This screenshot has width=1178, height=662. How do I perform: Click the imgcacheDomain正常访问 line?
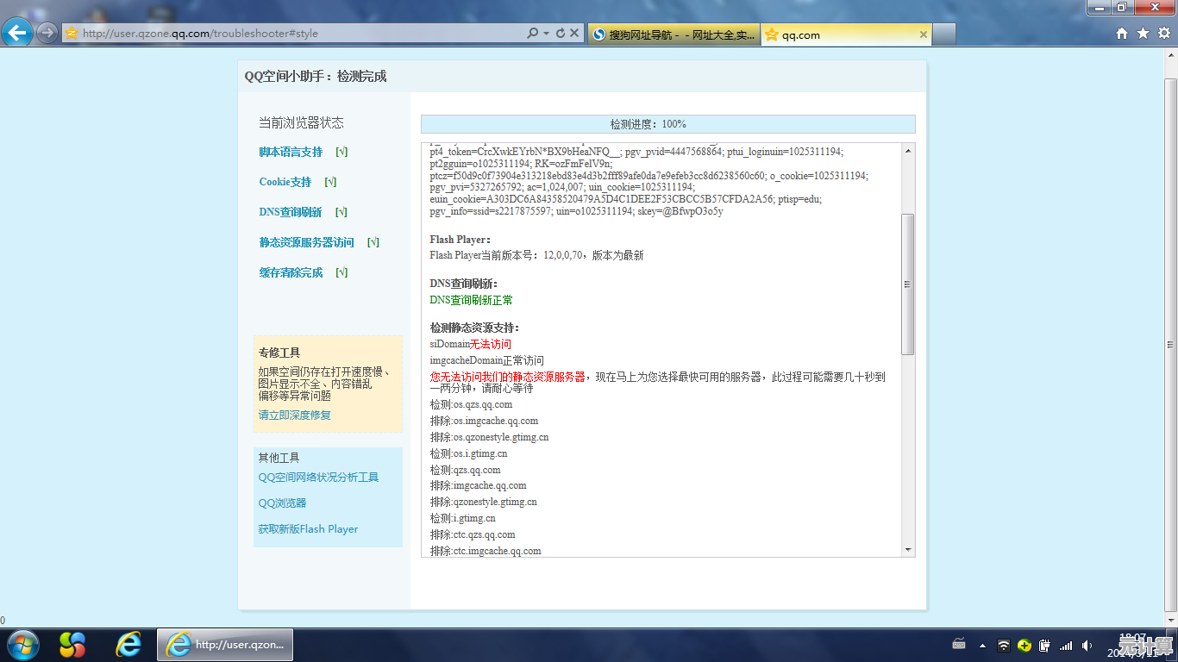tap(486, 360)
